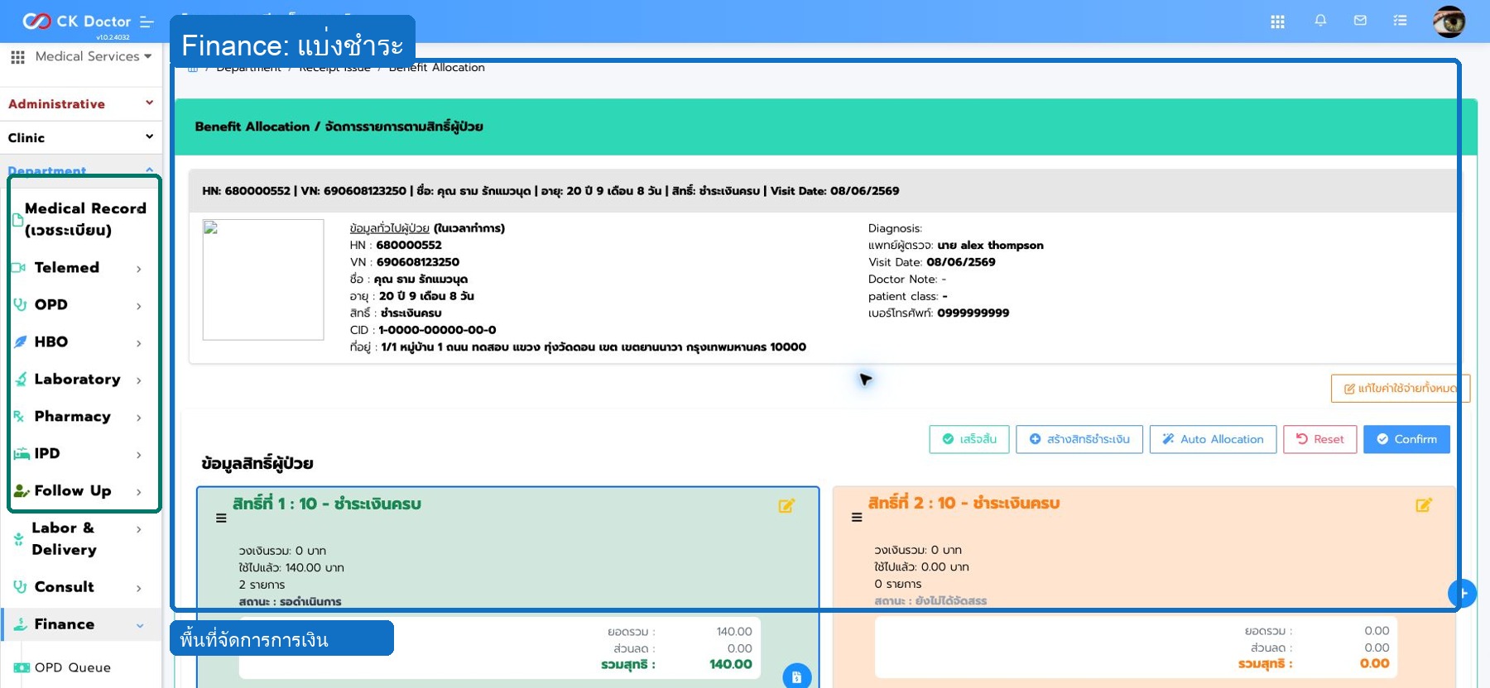
Task: Expand the IPD submenu arrow
Action: click(138, 455)
